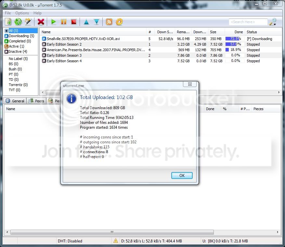Select American.Pie.Presents.Beta.House torrent
The image size is (285, 247).
click(161, 50)
